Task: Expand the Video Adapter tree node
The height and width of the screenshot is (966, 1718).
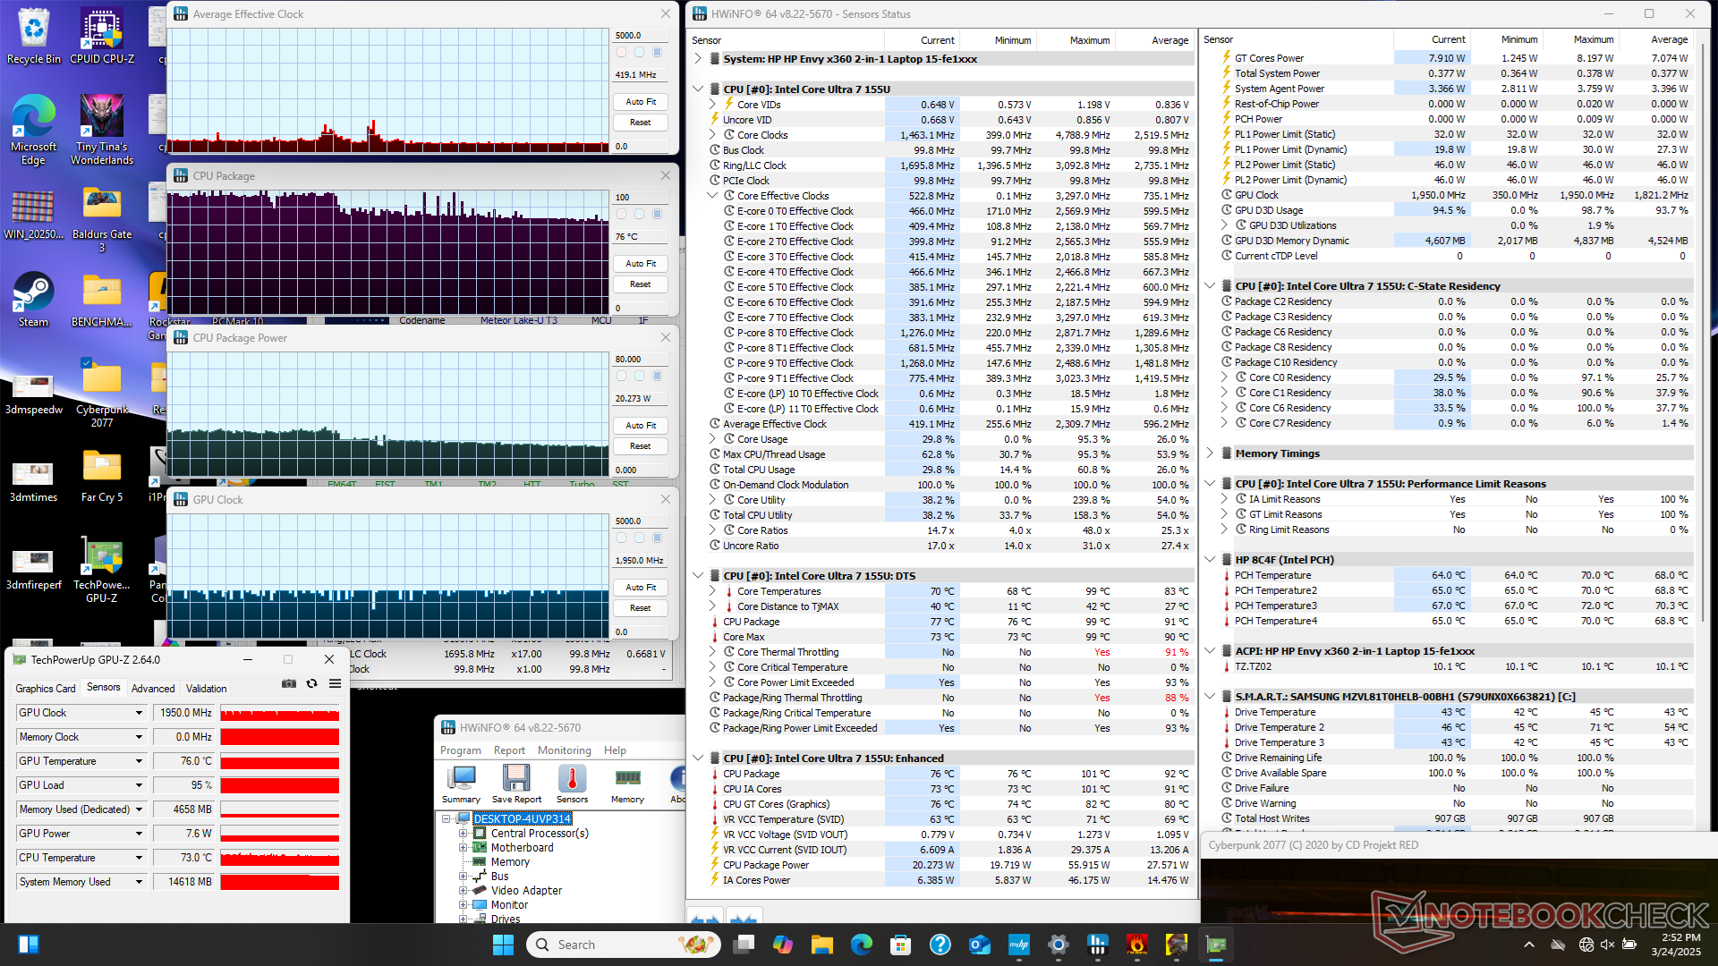Action: 464,891
